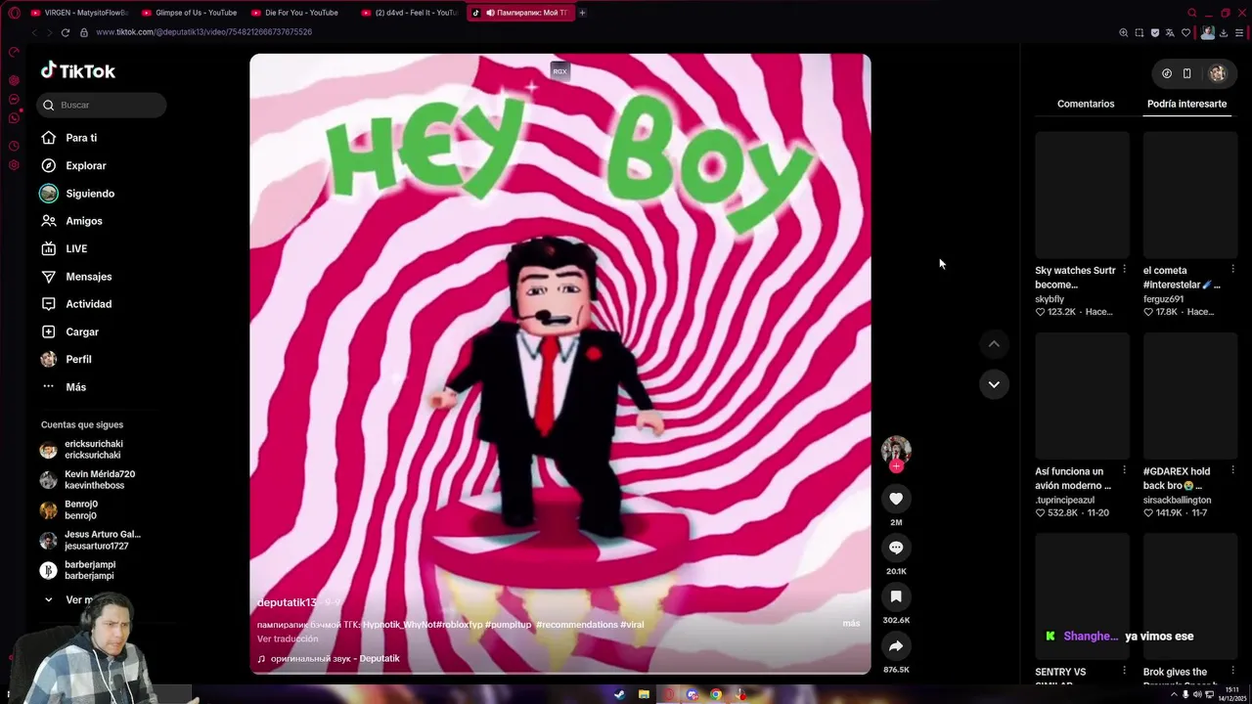The width and height of the screenshot is (1252, 704).
Task: Open options for Así funciona video
Action: pos(1124,471)
